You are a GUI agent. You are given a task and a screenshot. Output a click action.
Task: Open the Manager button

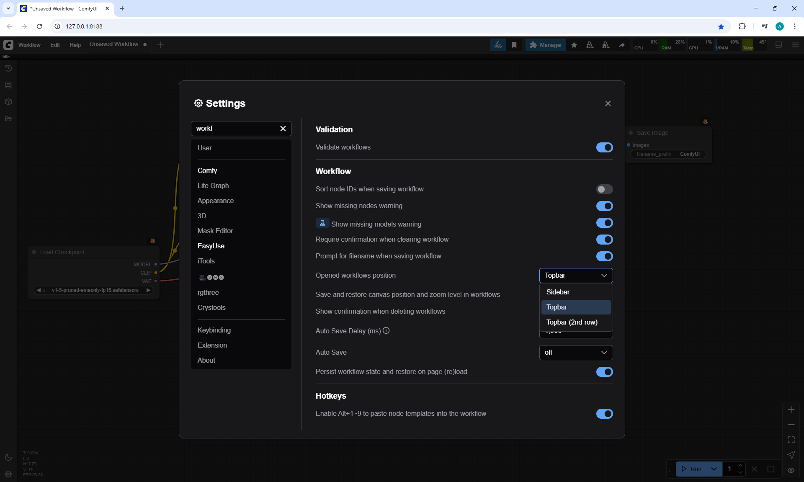point(546,45)
